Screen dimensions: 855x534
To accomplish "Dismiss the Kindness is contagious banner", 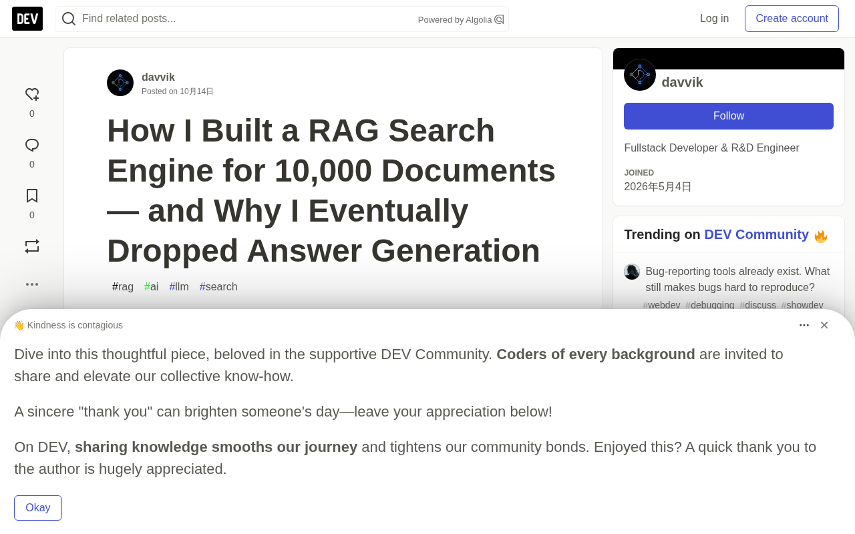I will (x=824, y=325).
